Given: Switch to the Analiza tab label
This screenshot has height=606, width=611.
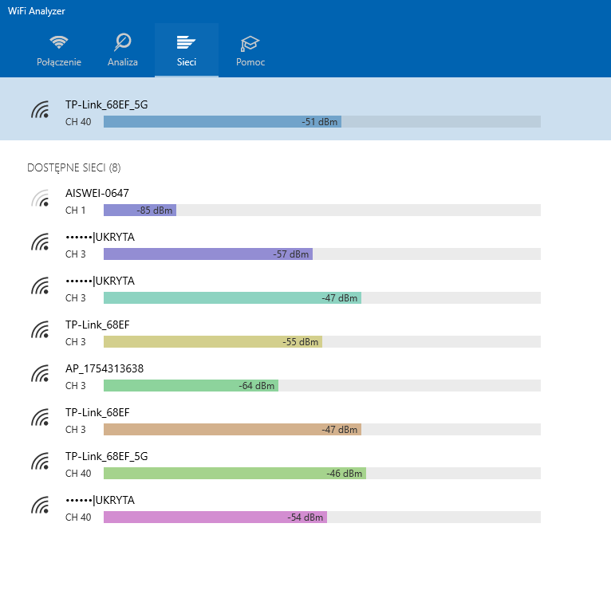Looking at the screenshot, I should pyautogui.click(x=123, y=62).
